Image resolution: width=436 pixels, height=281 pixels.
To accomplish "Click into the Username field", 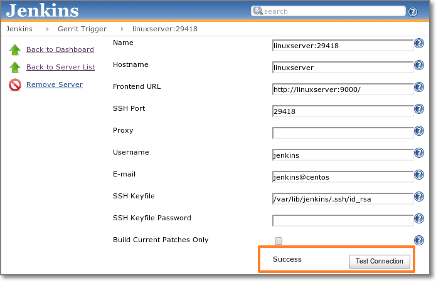I will point(343,155).
